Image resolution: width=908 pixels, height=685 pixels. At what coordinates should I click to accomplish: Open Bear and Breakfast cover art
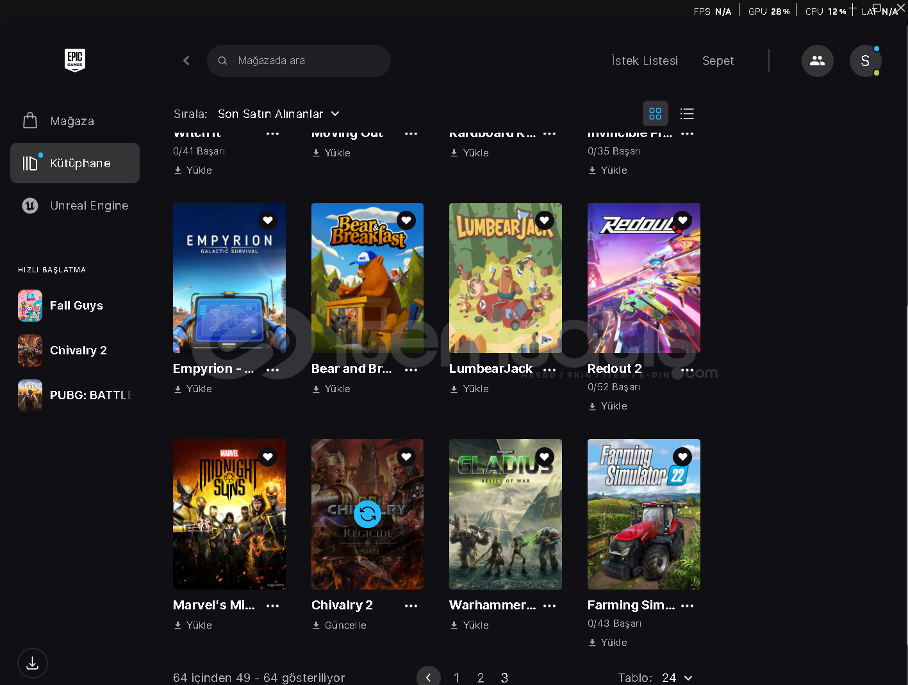pyautogui.click(x=367, y=278)
